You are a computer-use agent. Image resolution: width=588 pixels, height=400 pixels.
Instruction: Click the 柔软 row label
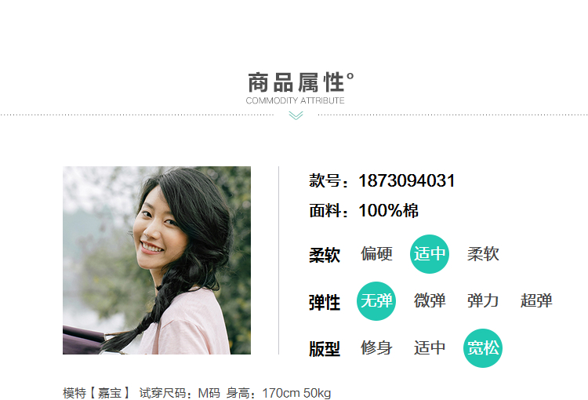pyautogui.click(x=325, y=255)
